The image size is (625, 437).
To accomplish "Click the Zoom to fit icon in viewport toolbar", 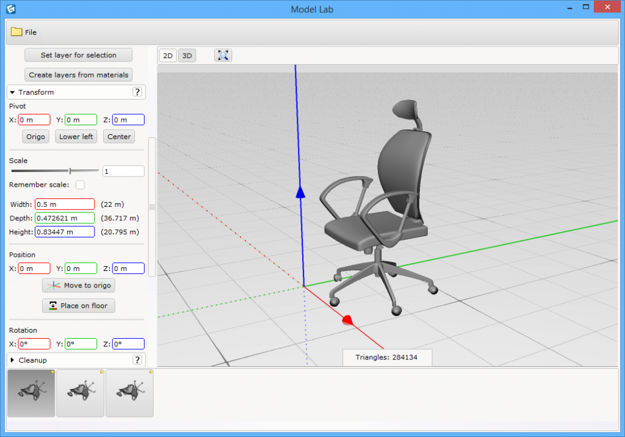I will (223, 55).
